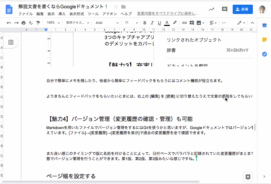This screenshot has width=271, height=184.
Task: Click the add comment icon
Action: click(192, 23)
